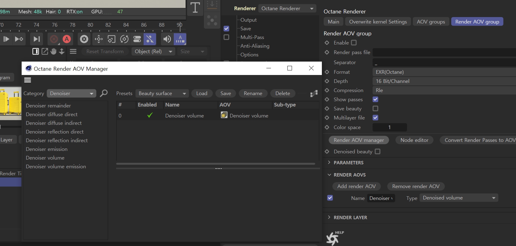Open the Presets Beauty surface dropdown
Image resolution: width=516 pixels, height=246 pixels.
(x=162, y=93)
